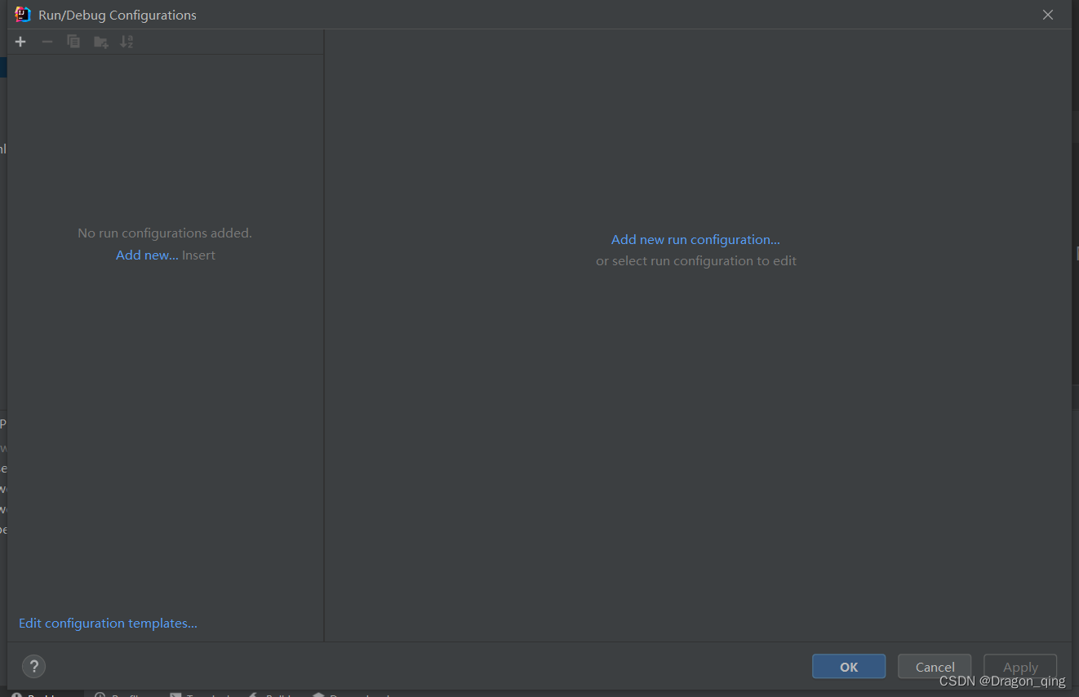The width and height of the screenshot is (1079, 697).
Task: Click the plus icon to add configuration
Action: (20, 42)
